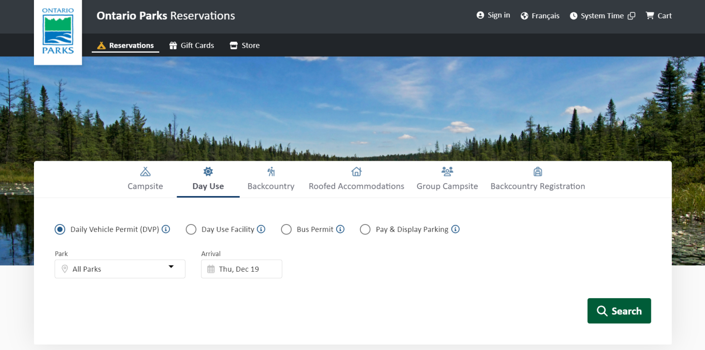705x350 pixels.
Task: Click the calendar icon in Arrival field
Action: point(211,269)
